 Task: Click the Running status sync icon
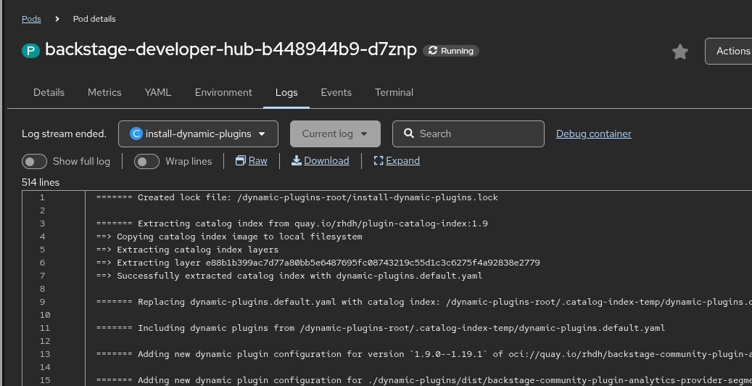click(433, 51)
